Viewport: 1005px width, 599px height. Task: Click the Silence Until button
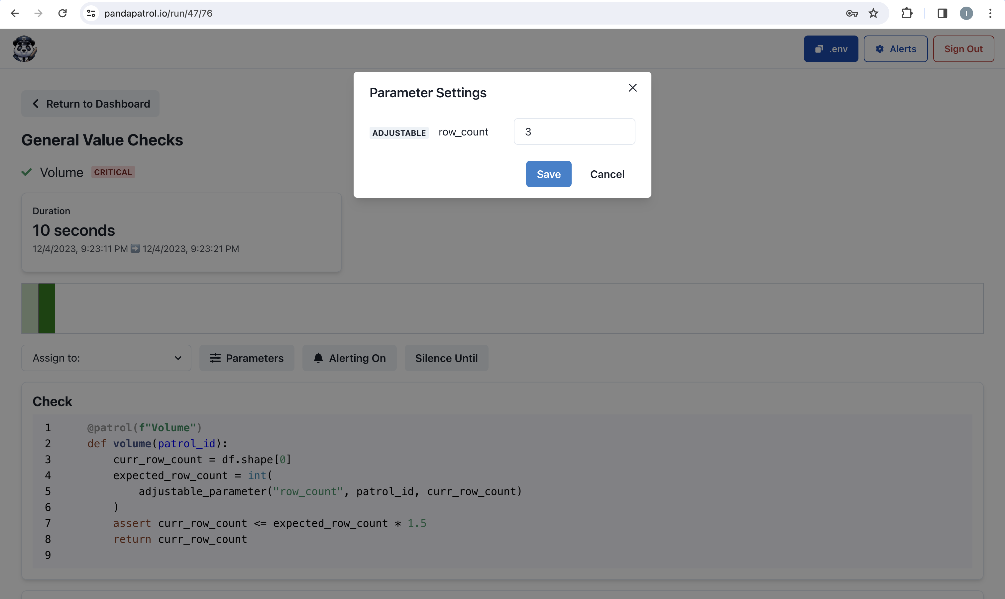pos(446,358)
